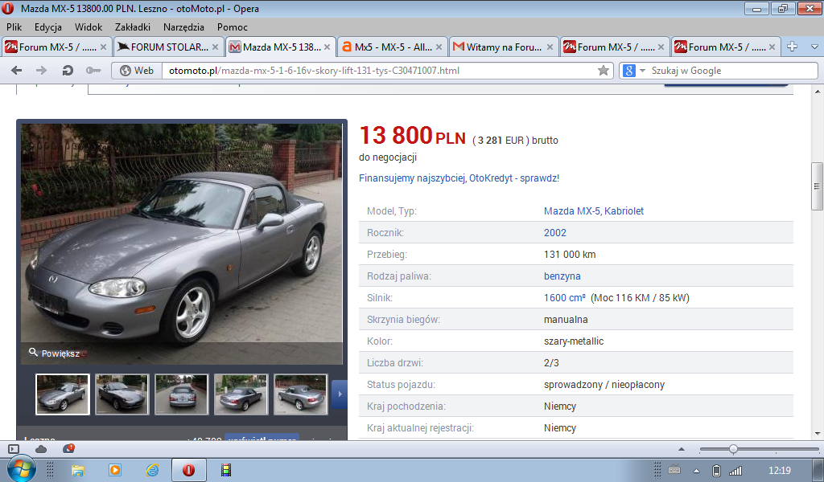Enlarge the main photo with Powiększ
This screenshot has width=824, height=482.
55,353
